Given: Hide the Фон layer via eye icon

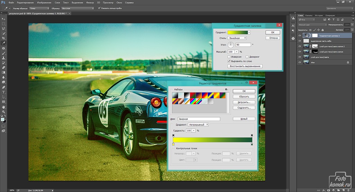Looking at the screenshot, I should 300,62.
